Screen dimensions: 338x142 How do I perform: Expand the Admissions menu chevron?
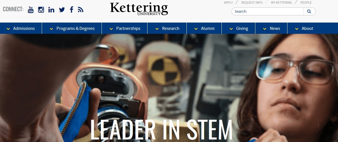click(8, 29)
